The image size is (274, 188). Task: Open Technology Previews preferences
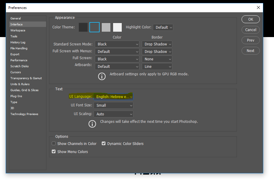pos(28,114)
